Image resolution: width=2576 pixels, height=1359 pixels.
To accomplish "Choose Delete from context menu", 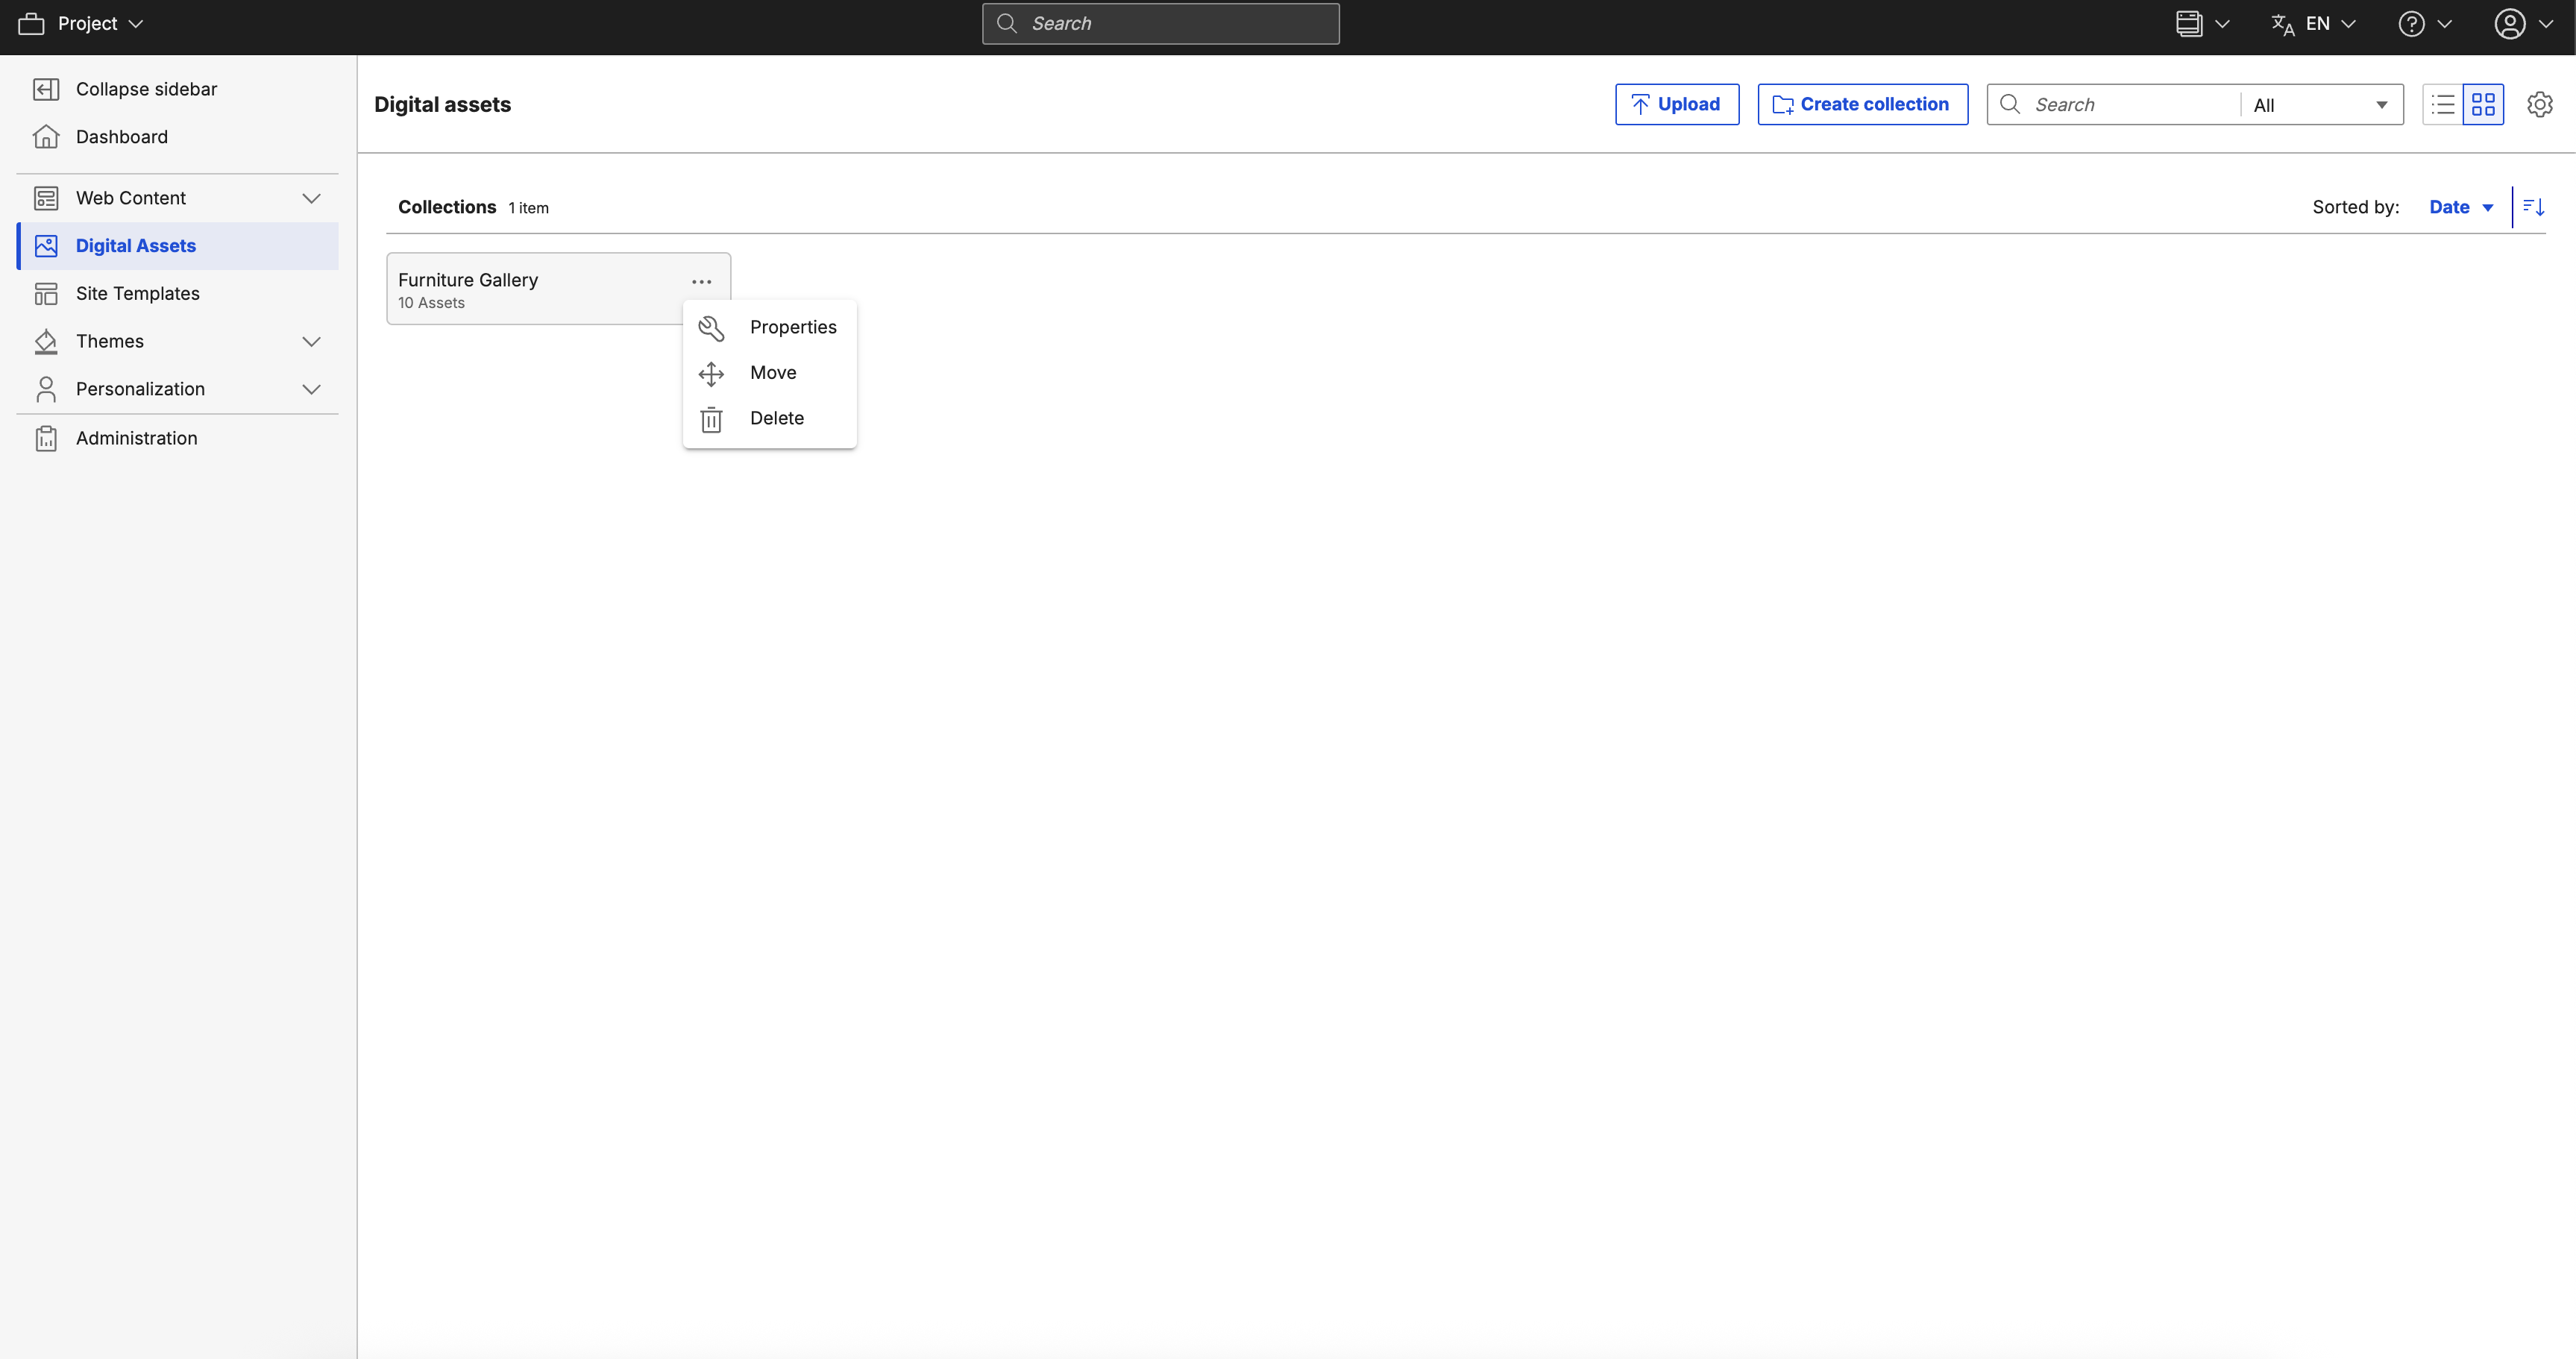I will point(776,418).
